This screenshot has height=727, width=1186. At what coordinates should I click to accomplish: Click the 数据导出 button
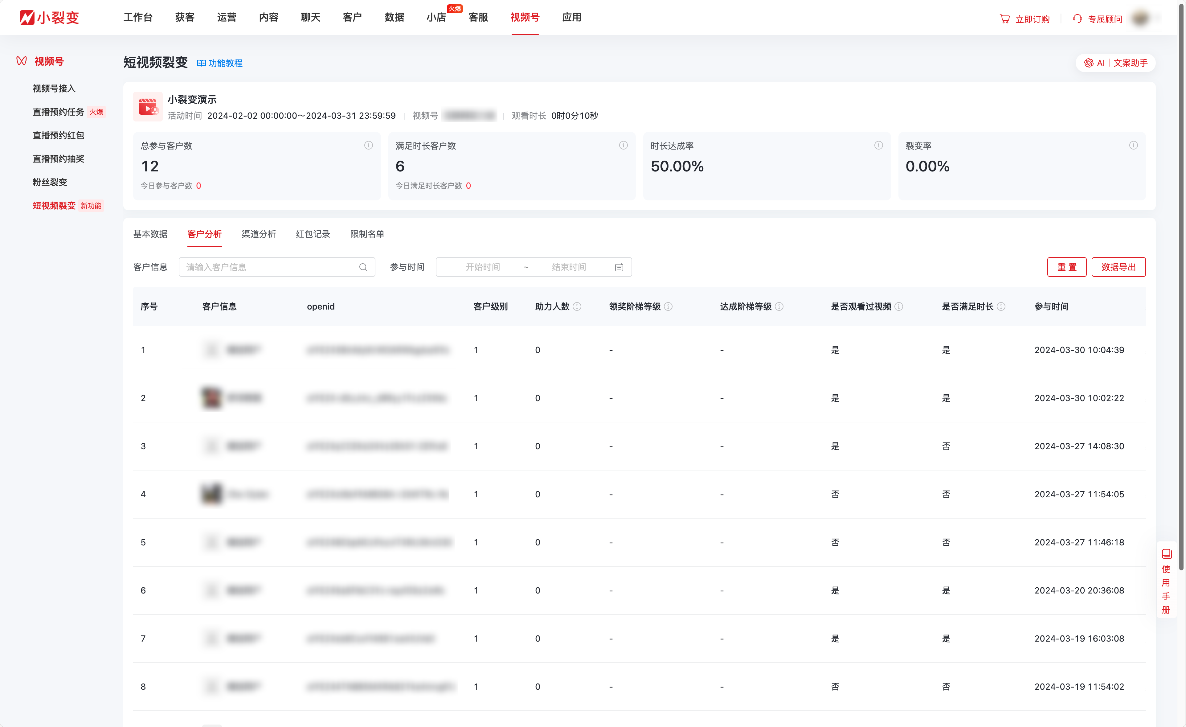[x=1119, y=267]
